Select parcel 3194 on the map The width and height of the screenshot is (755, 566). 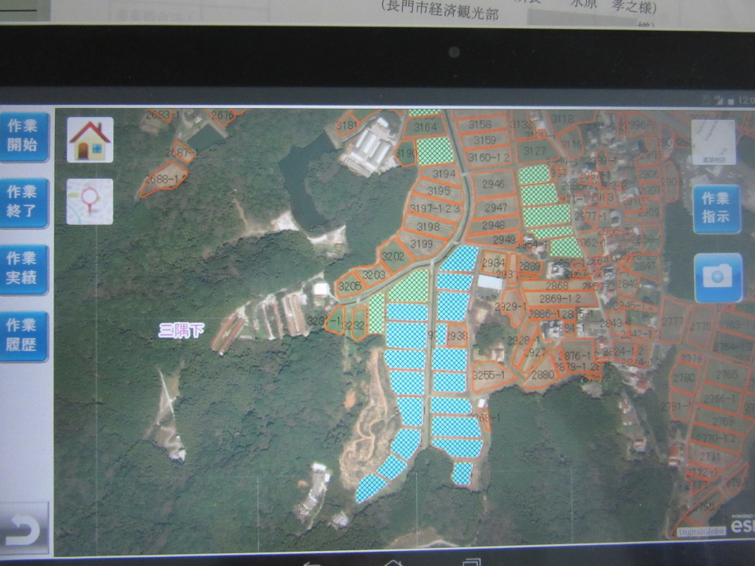click(x=444, y=174)
